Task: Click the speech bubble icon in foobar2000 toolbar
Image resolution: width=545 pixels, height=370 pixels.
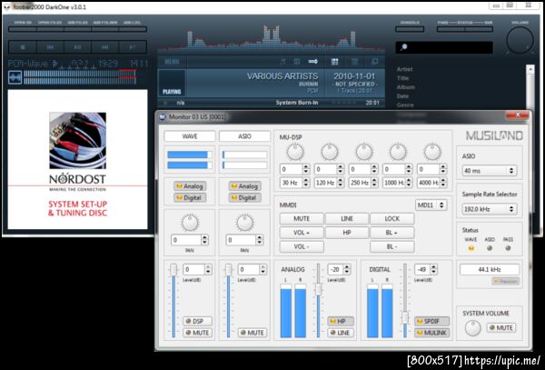Action: tap(374, 62)
